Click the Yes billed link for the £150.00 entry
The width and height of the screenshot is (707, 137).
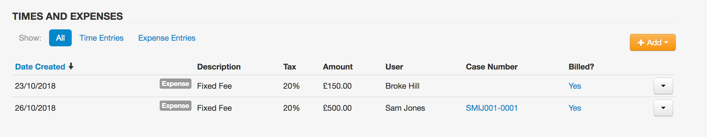[x=575, y=86]
